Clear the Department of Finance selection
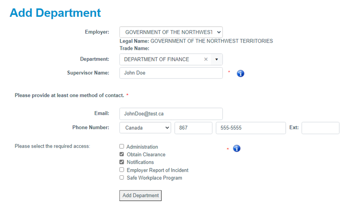The height and width of the screenshot is (209, 346). coord(206,59)
